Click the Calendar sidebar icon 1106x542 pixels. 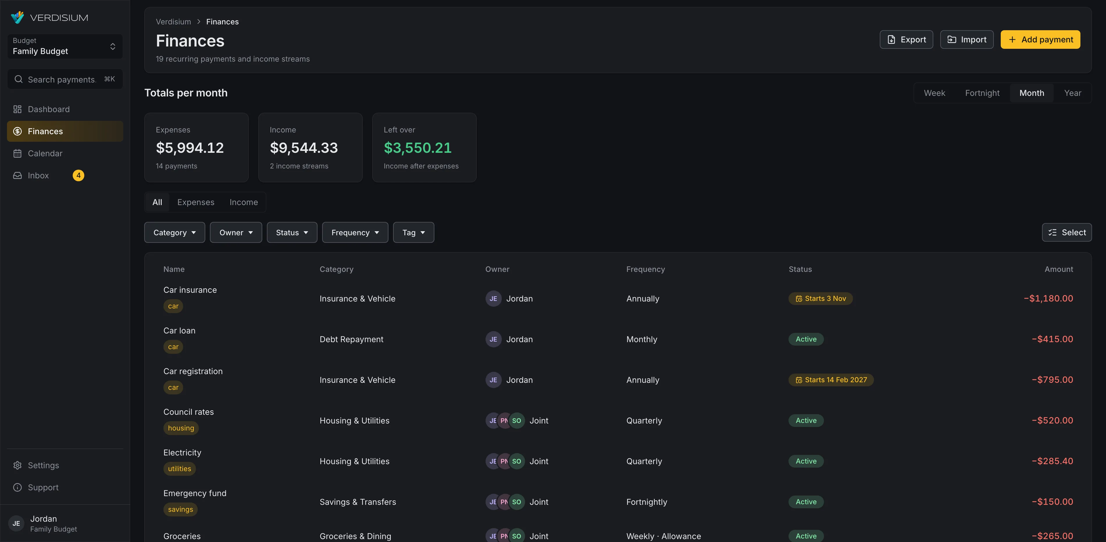pyautogui.click(x=17, y=154)
